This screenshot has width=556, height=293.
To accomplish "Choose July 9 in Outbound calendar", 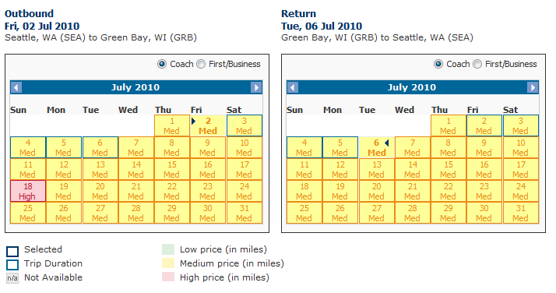I will click(x=207, y=147).
